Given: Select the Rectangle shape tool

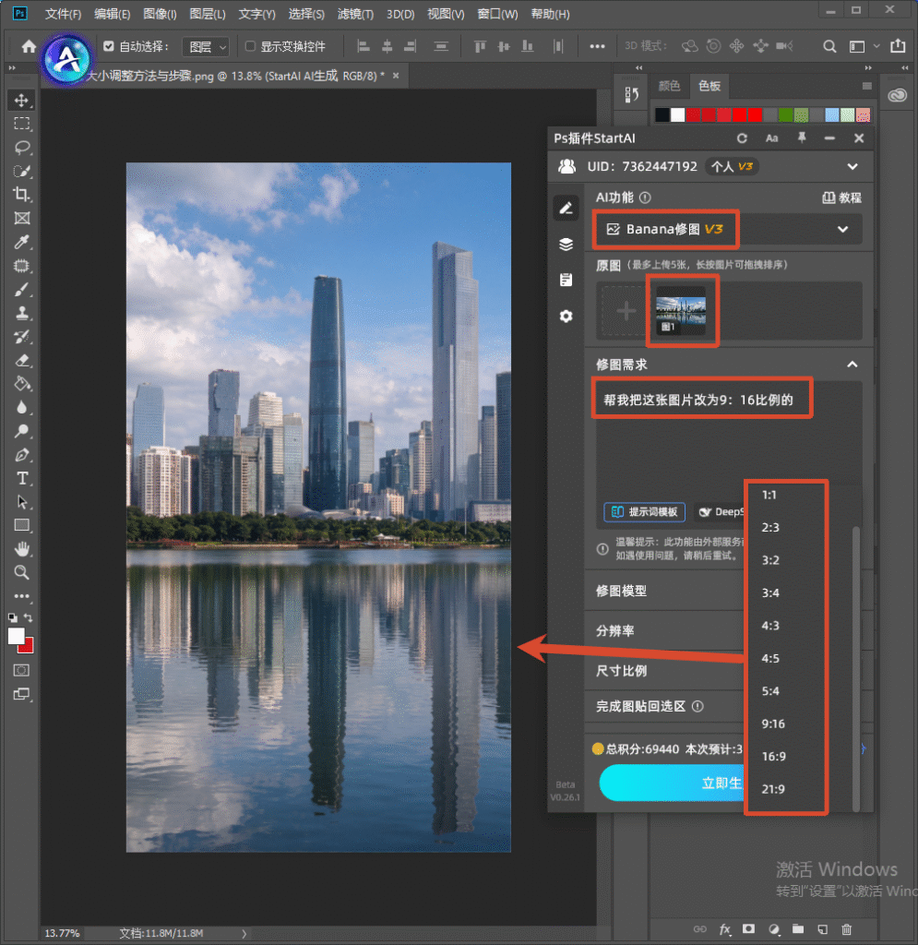Looking at the screenshot, I should tap(22, 525).
